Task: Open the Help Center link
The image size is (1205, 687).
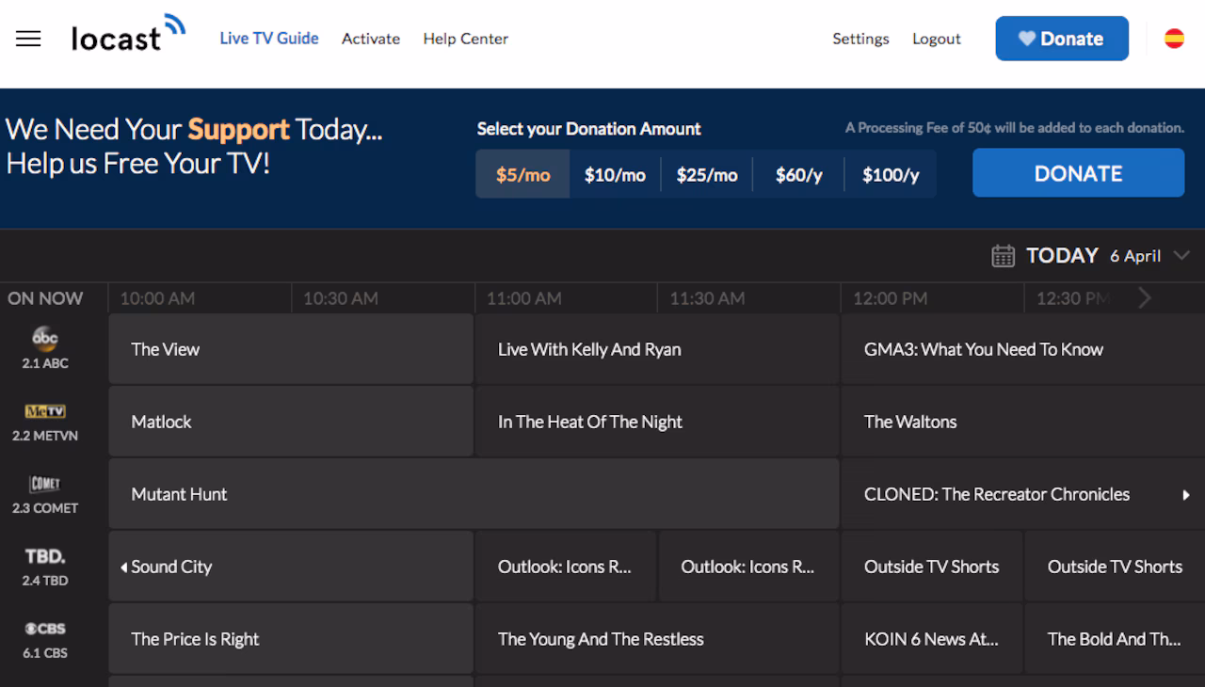Action: click(465, 39)
